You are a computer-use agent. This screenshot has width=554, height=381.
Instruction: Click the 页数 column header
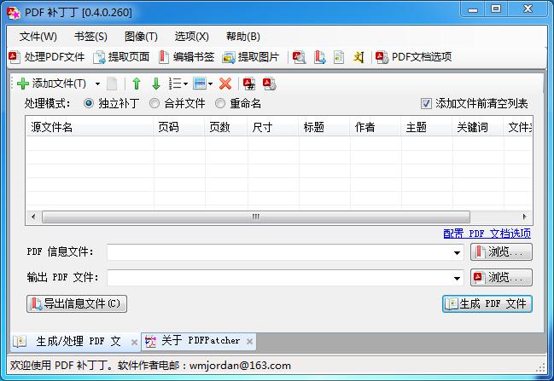point(226,127)
